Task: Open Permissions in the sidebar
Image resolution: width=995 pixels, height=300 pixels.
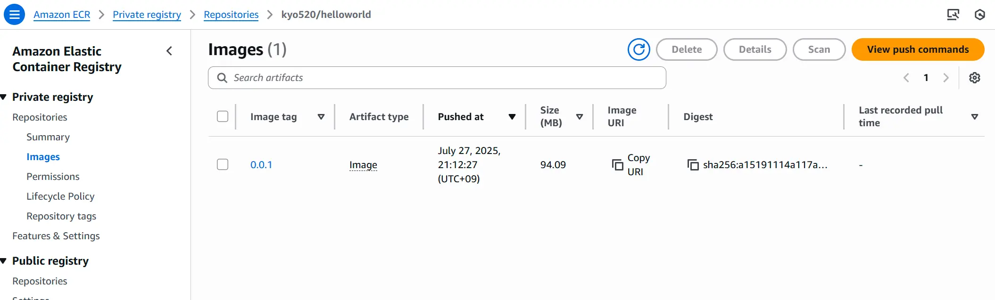Action: 53,177
